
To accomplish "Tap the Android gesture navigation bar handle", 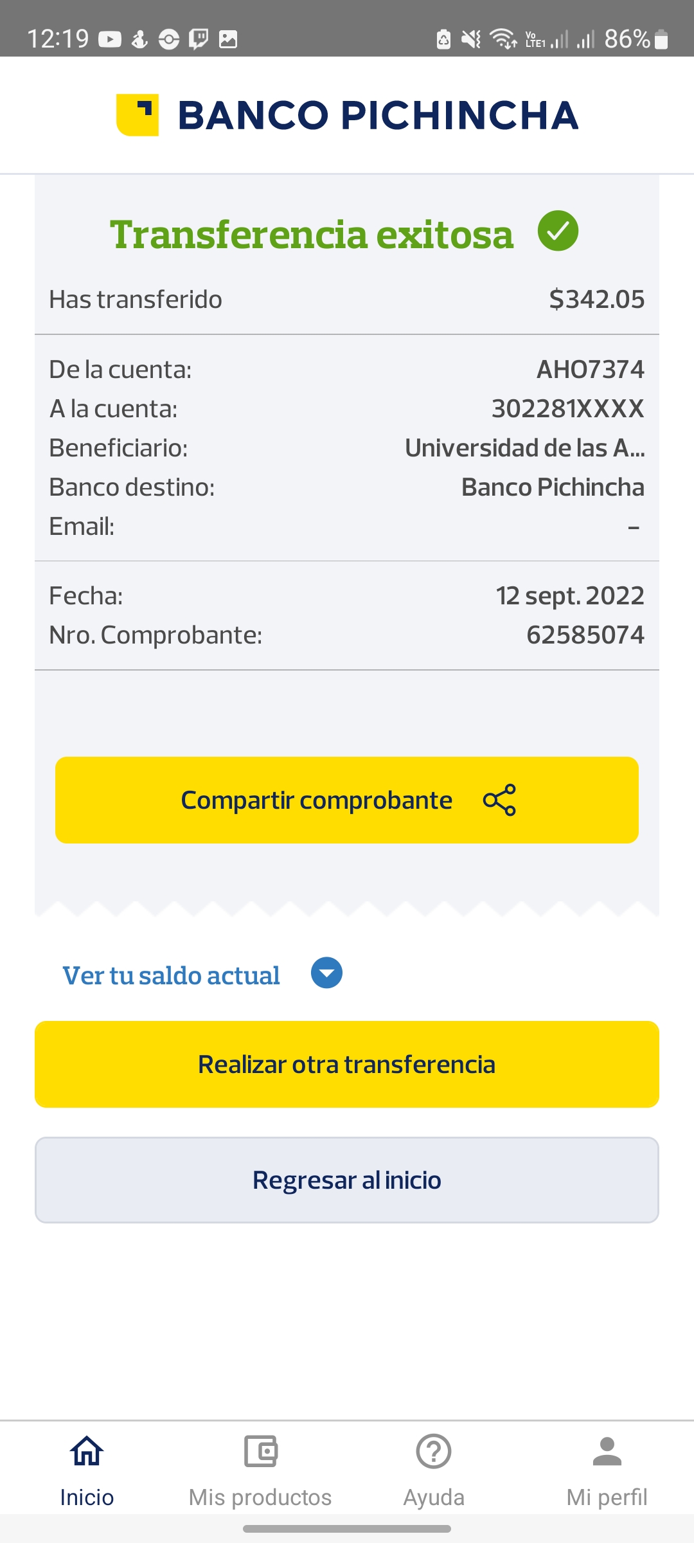I will coord(347,1529).
